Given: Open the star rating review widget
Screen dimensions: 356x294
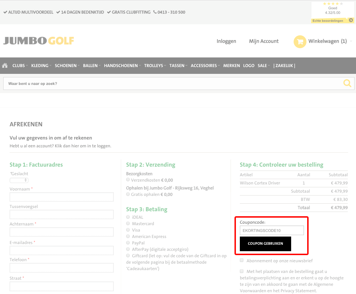Looking at the screenshot, I should (332, 12).
